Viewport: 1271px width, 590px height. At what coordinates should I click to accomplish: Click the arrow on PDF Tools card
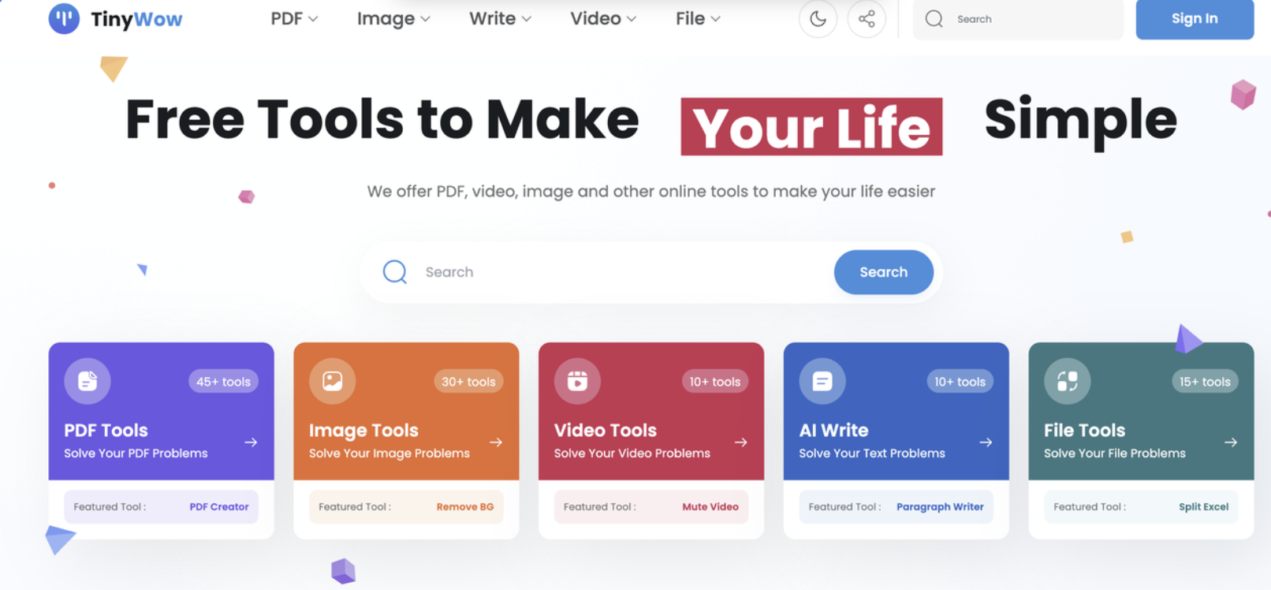[x=251, y=442]
